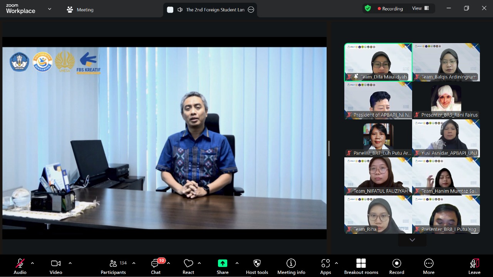Unmute microphone with Audio button
The width and height of the screenshot is (493, 277).
tap(20, 266)
